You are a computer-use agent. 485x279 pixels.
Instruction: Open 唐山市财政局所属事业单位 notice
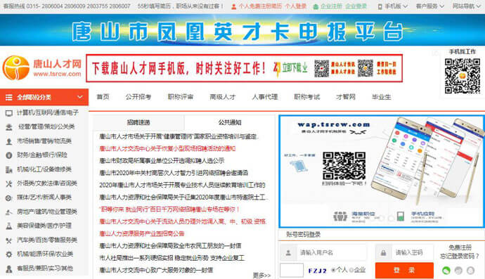162,161
